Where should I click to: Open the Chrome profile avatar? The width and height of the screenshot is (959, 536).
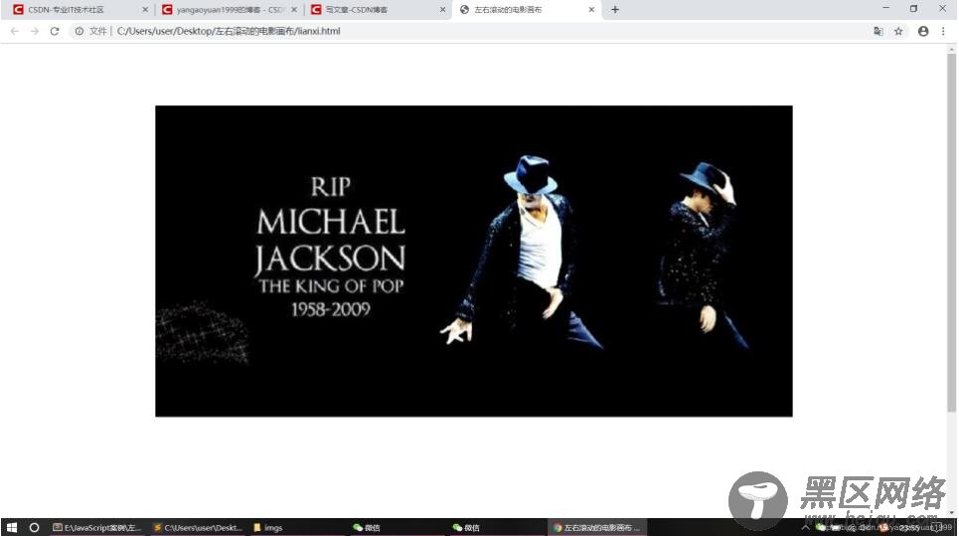click(x=923, y=31)
